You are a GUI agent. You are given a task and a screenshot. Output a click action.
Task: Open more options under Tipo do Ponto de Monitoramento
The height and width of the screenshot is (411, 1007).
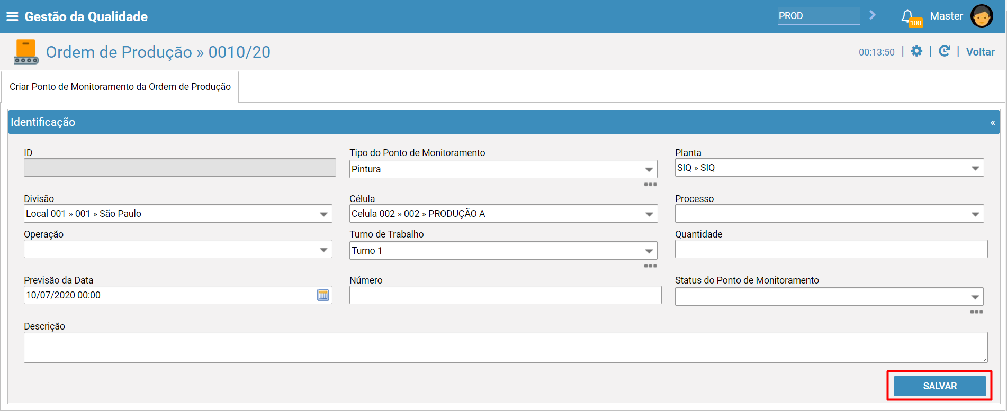pos(650,185)
